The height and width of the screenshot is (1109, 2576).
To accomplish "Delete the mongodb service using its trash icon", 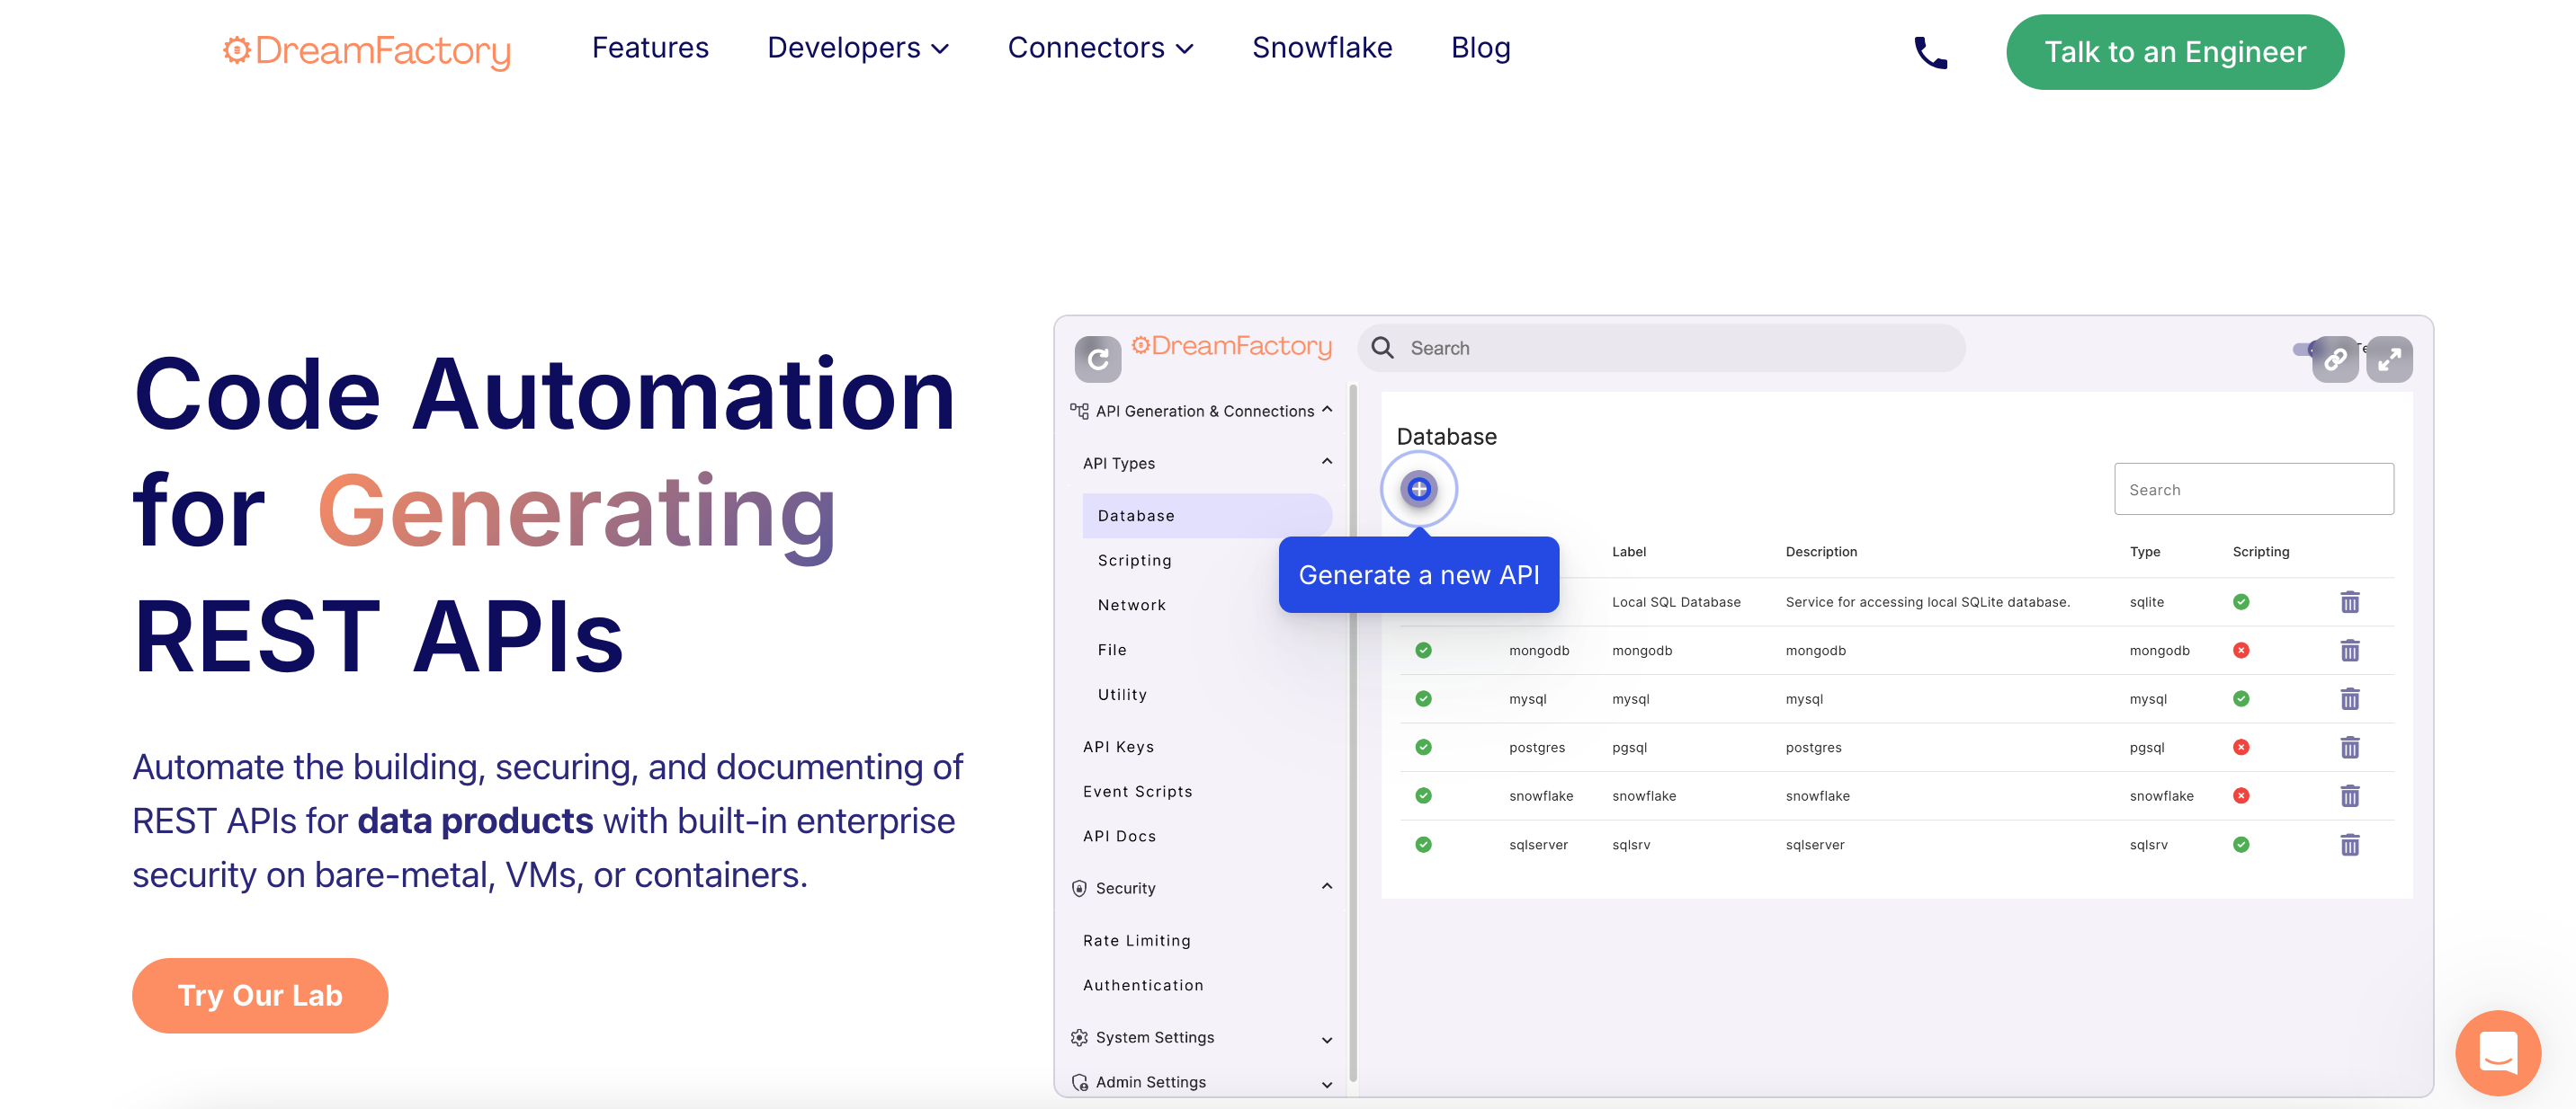I will point(2350,651).
